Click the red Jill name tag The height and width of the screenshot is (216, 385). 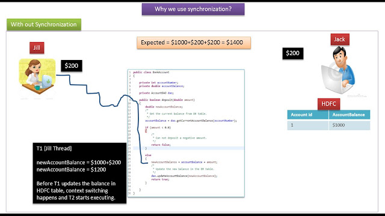pos(37,48)
